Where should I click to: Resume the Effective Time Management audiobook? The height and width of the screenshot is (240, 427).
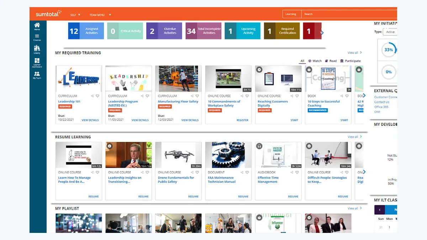coord(293,196)
